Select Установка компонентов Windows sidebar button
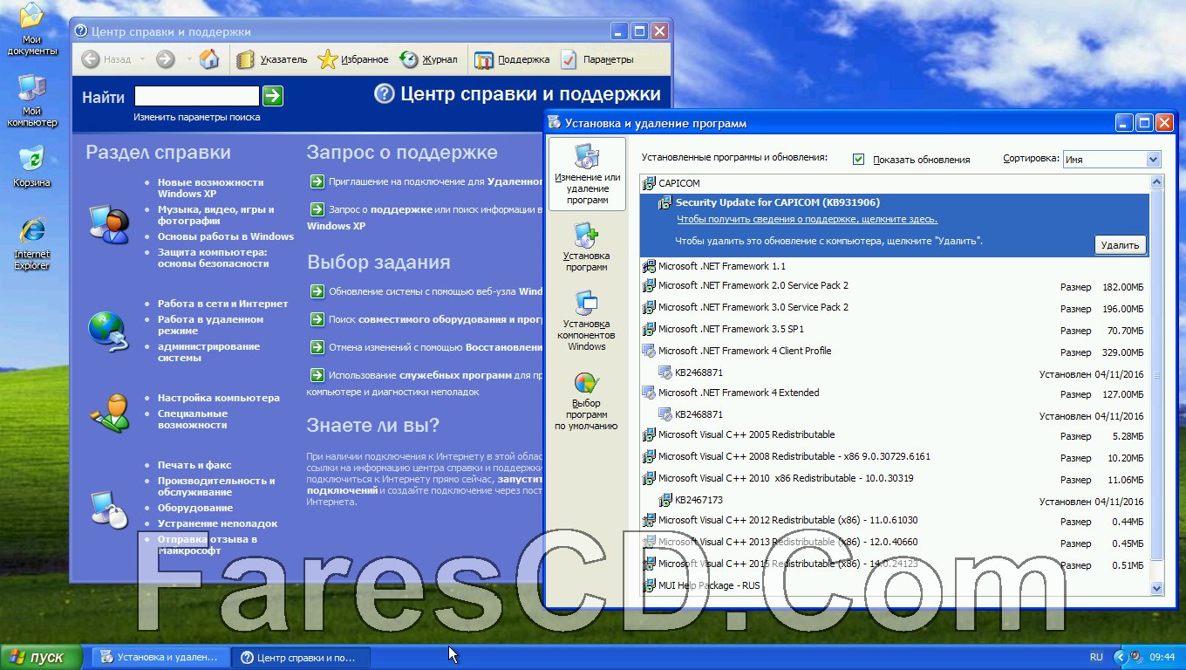Image resolution: width=1186 pixels, height=670 pixels. (587, 321)
